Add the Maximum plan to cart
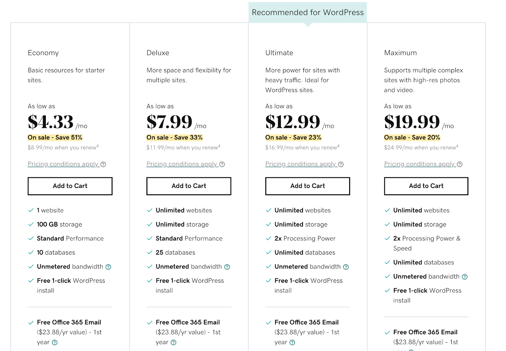This screenshot has width=506, height=351. [x=426, y=186]
